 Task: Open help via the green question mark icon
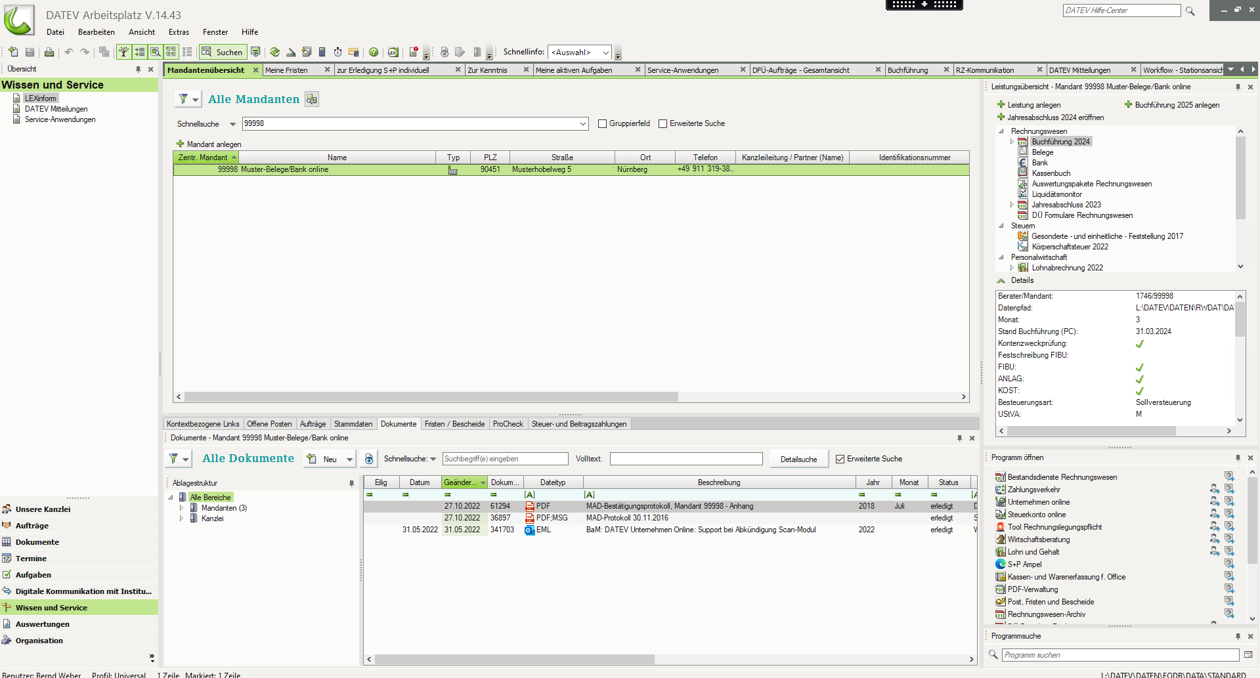(x=374, y=52)
